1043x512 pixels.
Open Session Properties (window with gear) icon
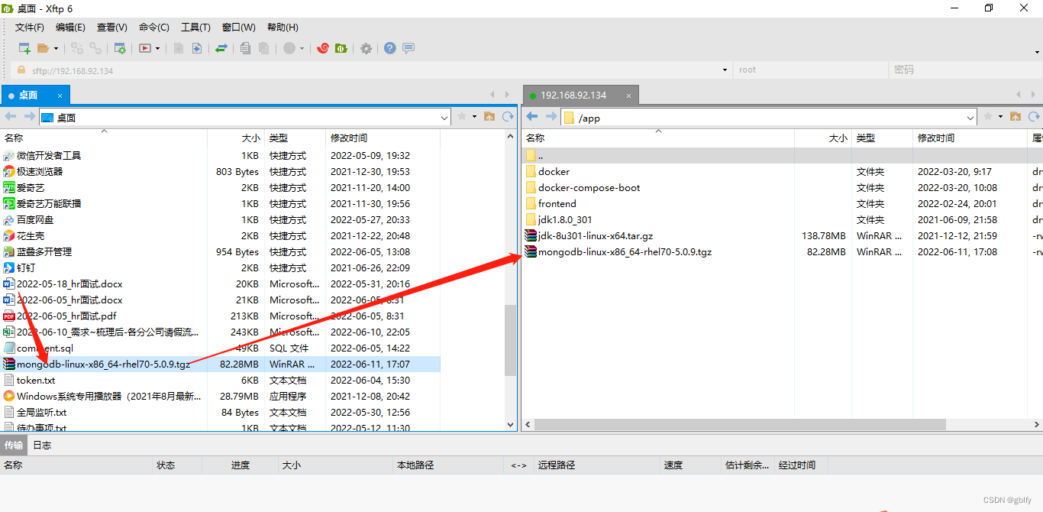click(x=120, y=48)
